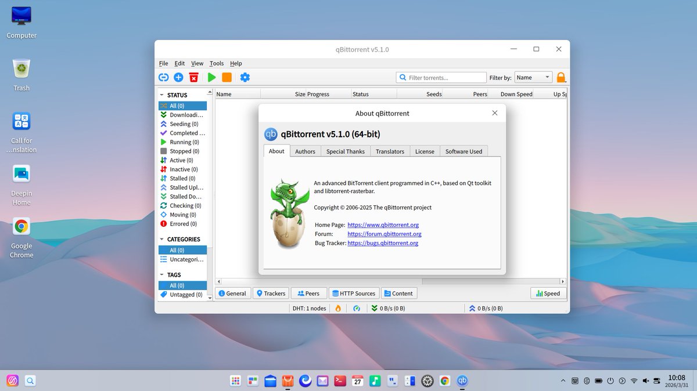Screen dimensions: 697x391
Task: Switch to the Translators tab
Action: point(390,151)
